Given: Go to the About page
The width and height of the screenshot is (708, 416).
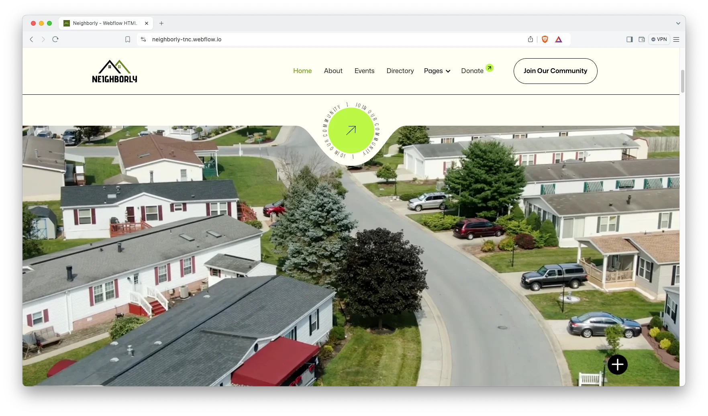Looking at the screenshot, I should (333, 71).
